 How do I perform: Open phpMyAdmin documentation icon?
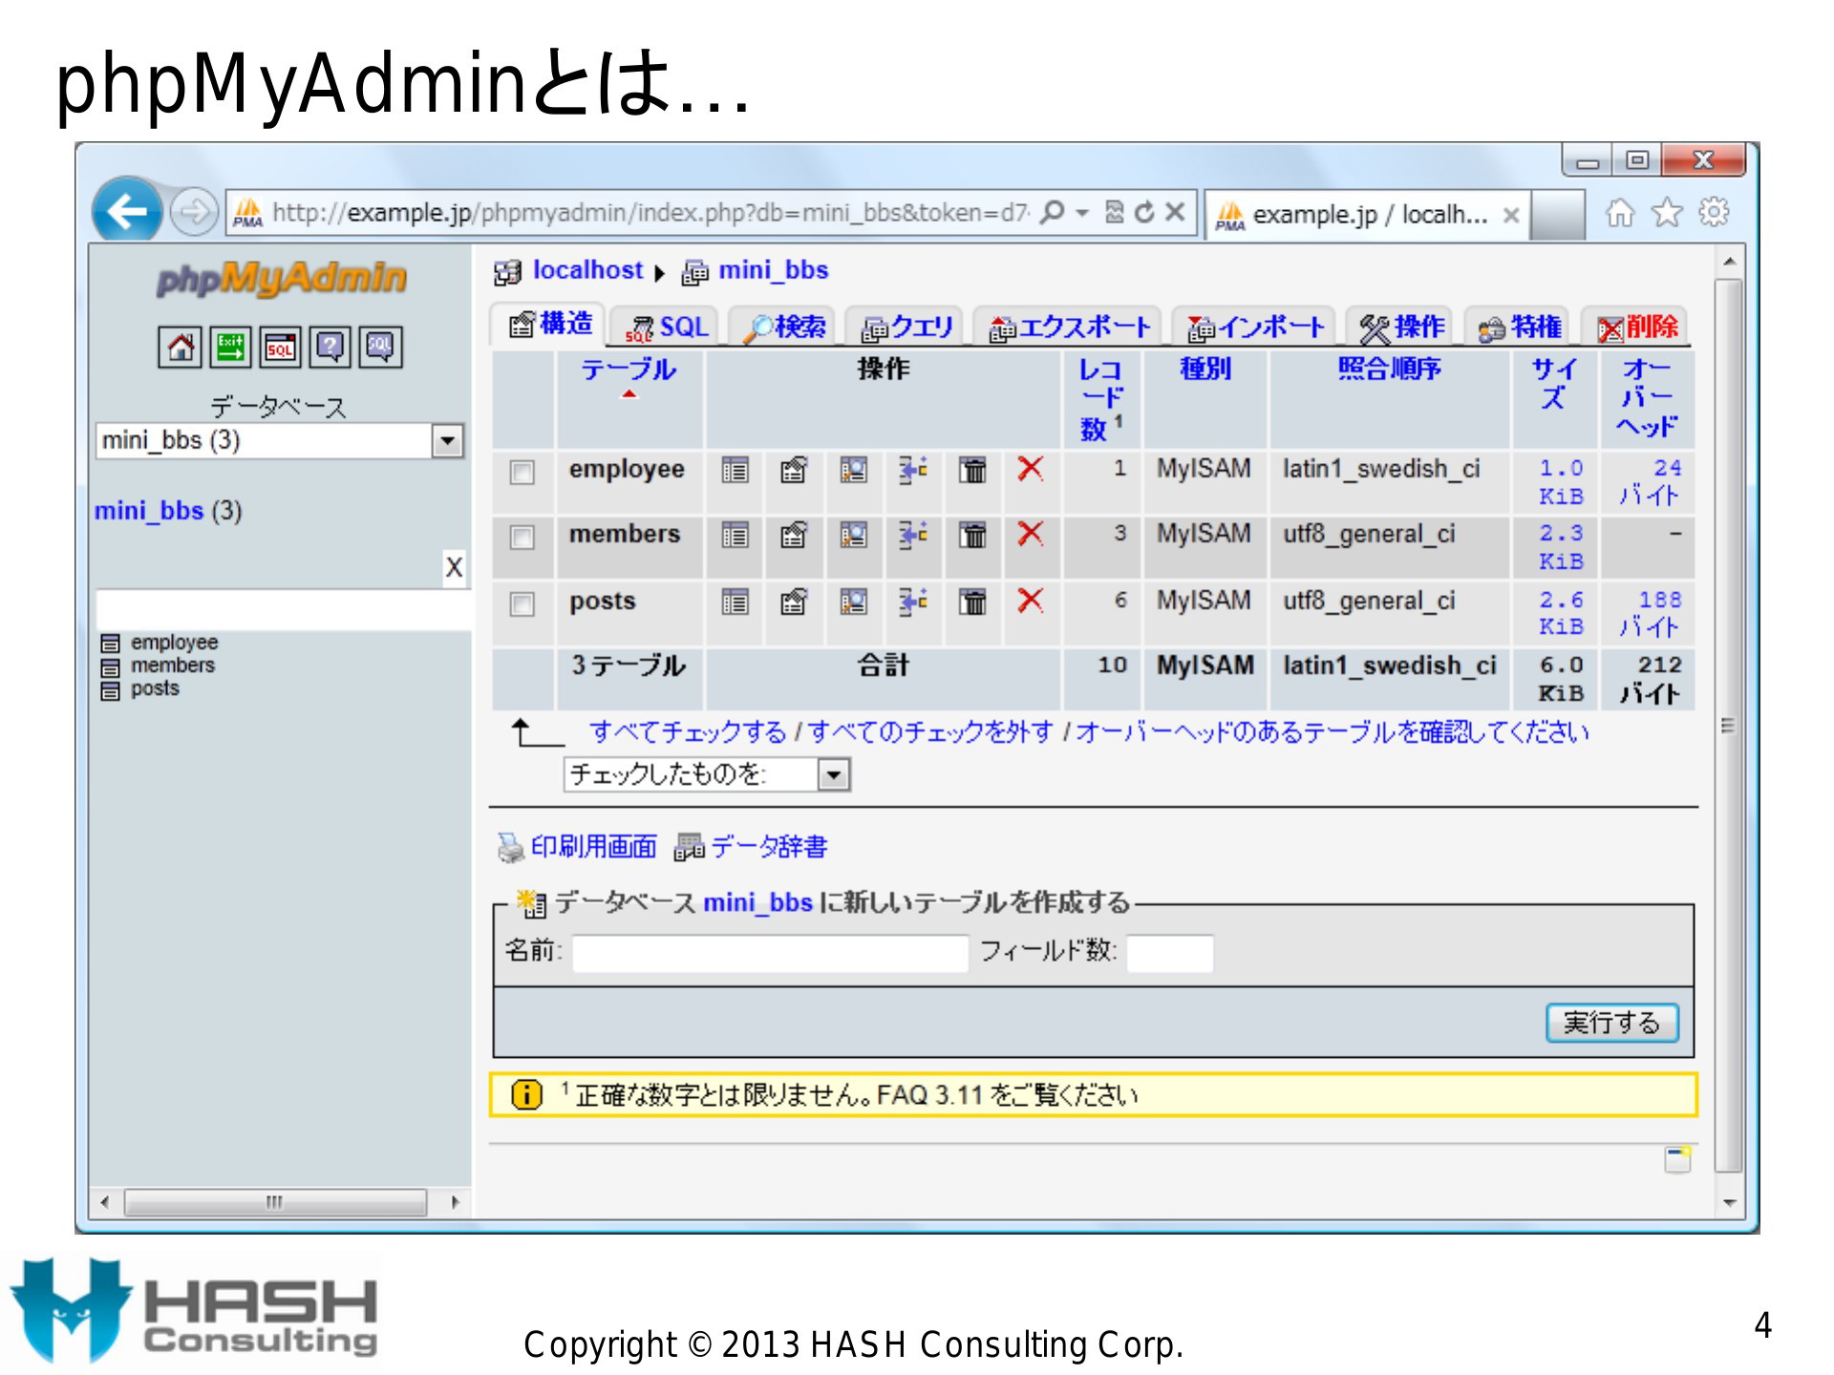(x=330, y=348)
